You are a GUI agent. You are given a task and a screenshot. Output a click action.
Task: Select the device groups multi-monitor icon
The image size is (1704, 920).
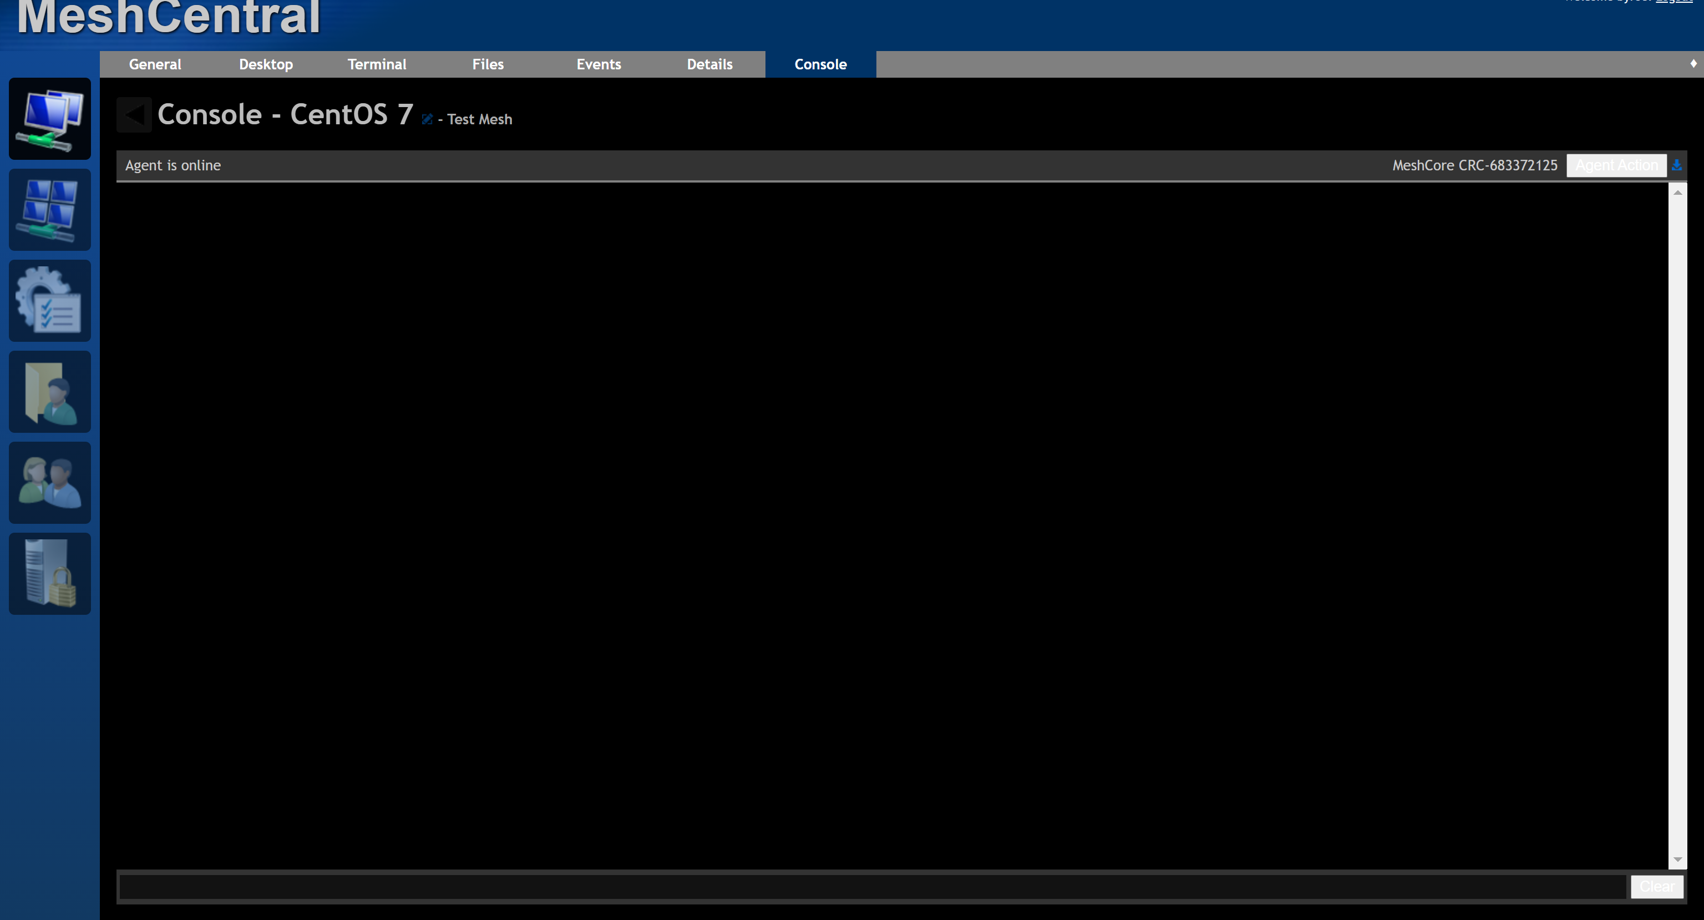(x=49, y=210)
